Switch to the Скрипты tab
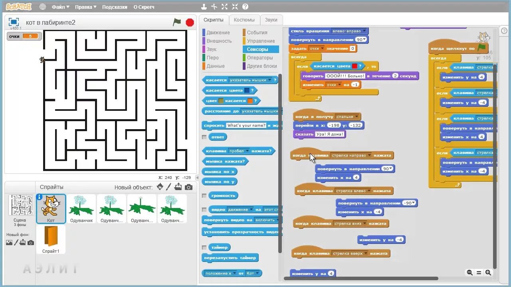511x287 pixels. coord(214,20)
